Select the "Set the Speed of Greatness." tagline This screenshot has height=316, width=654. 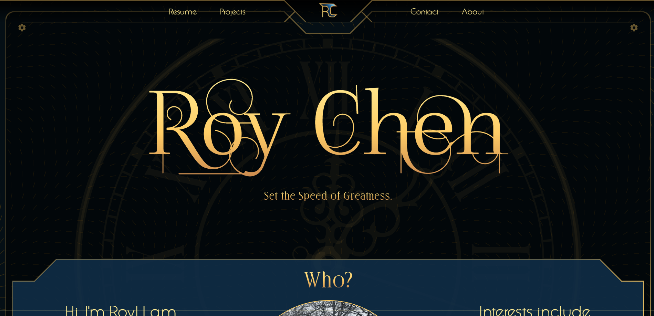coord(328,196)
